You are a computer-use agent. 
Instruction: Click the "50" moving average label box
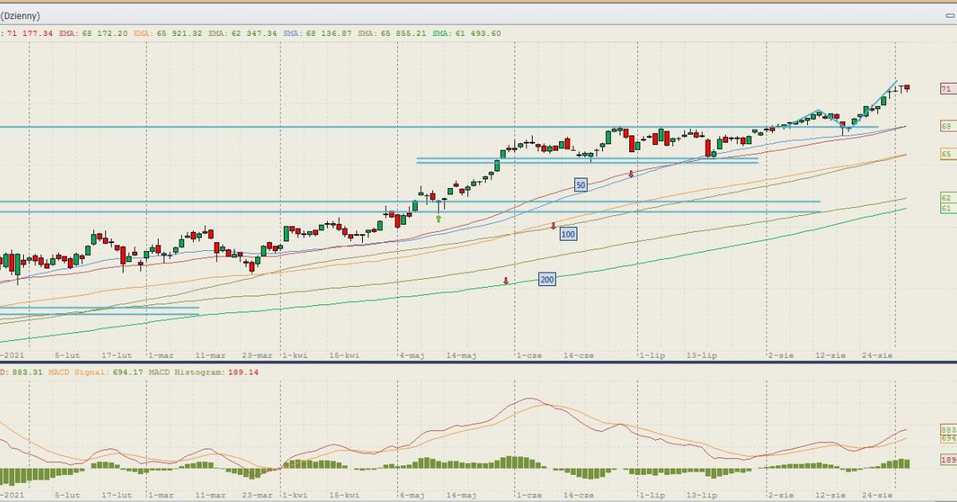(x=581, y=185)
